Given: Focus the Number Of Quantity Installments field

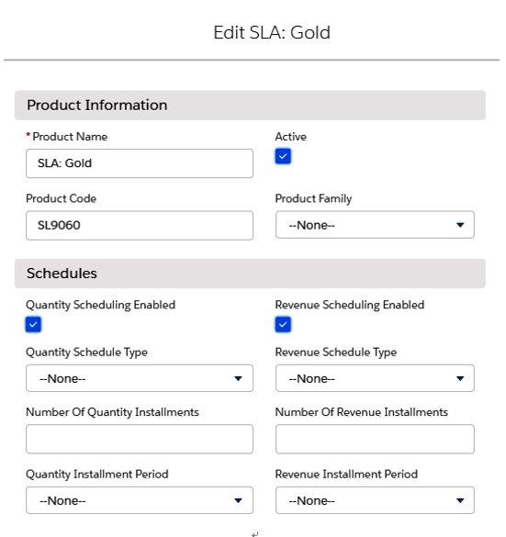Looking at the screenshot, I should 140,439.
